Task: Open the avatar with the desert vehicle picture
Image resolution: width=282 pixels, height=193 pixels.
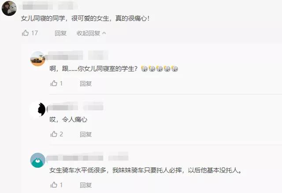Action: pyautogui.click(x=38, y=59)
